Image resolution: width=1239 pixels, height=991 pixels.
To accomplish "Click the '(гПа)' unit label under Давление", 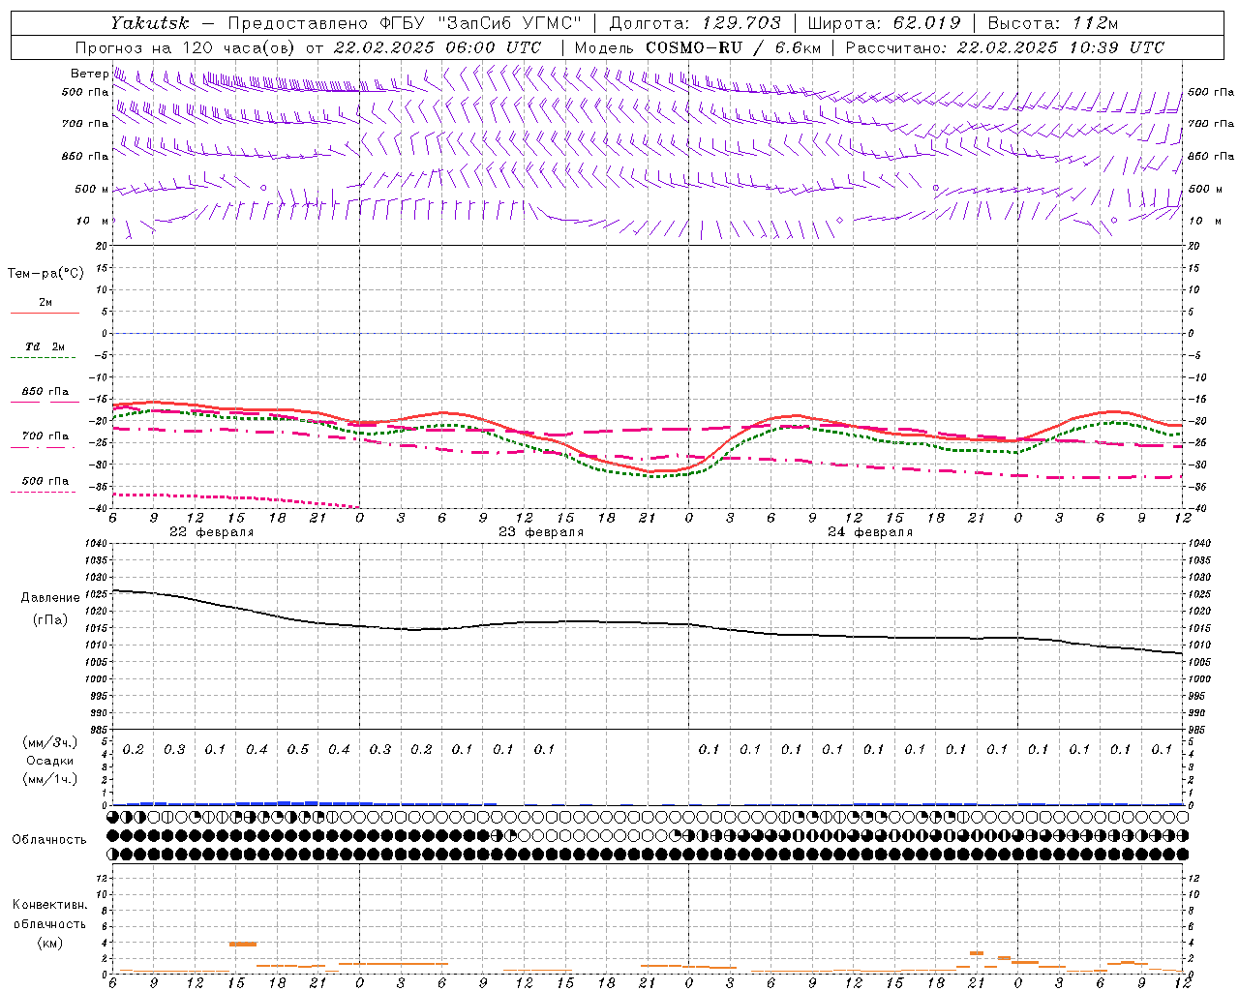I will (x=50, y=619).
